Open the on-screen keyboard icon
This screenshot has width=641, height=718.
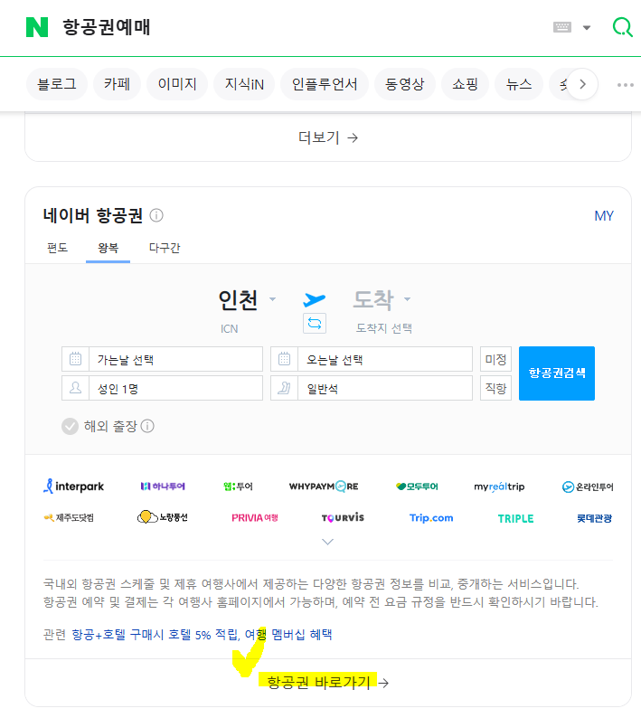561,27
